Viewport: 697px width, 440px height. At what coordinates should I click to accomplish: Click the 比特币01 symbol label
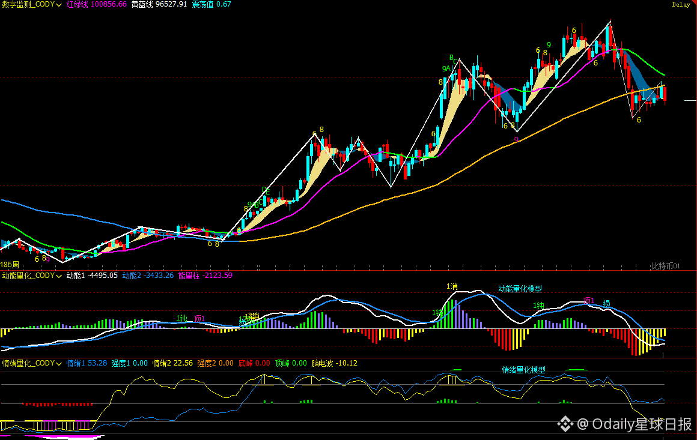[665, 266]
